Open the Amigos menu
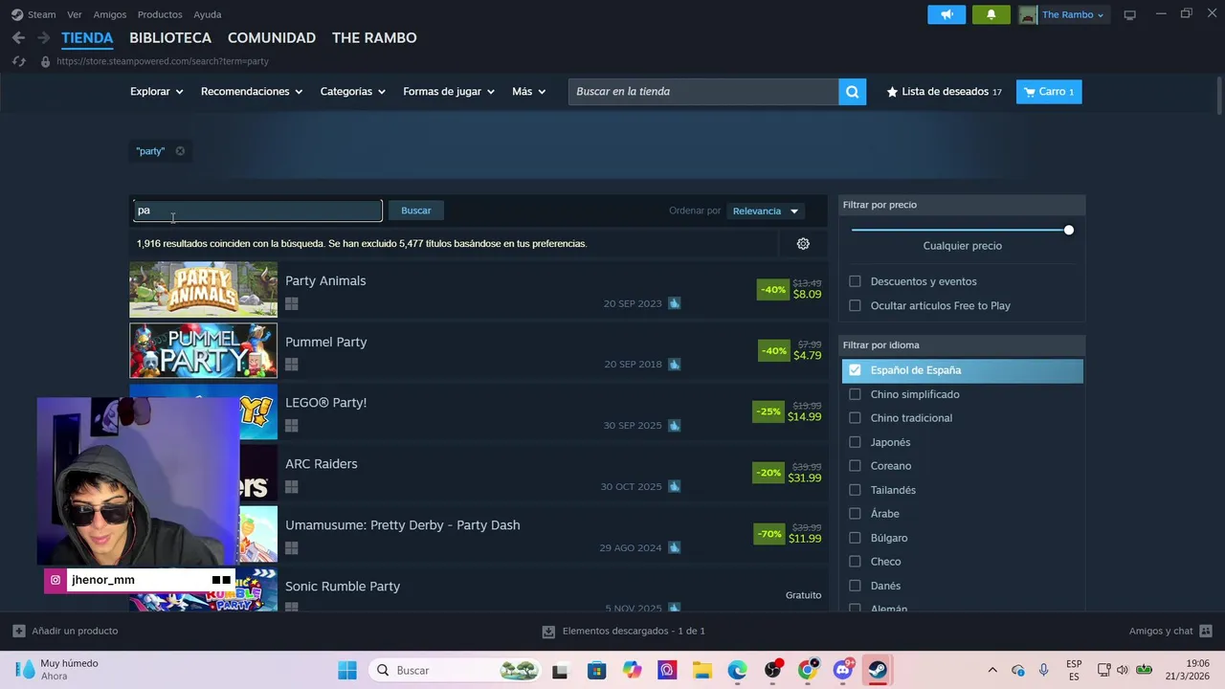Screen dimensions: 1225x689 [110, 14]
